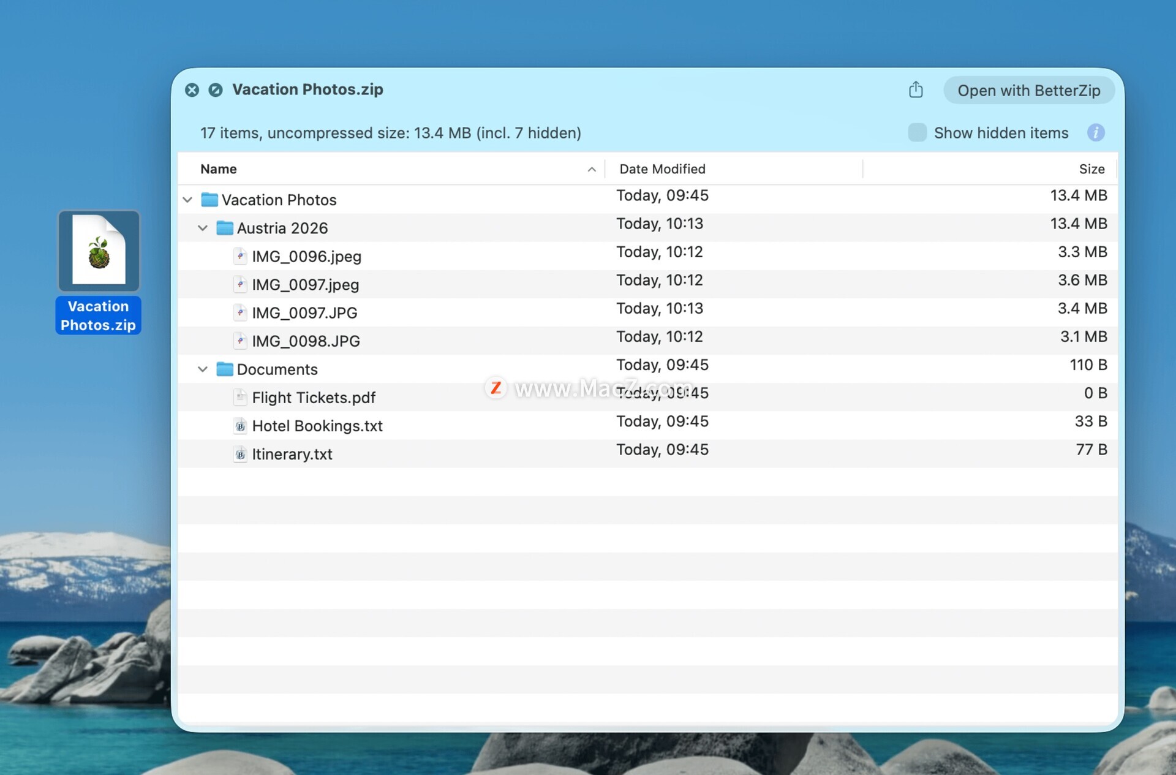Select IMG_0096.jpeg file name
The image size is (1176, 775).
point(307,257)
